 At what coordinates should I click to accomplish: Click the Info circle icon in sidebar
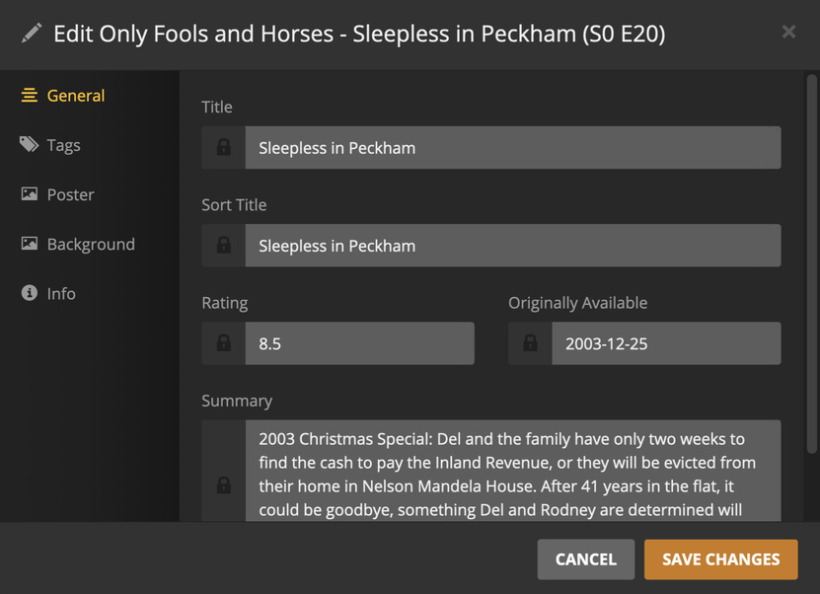[30, 293]
